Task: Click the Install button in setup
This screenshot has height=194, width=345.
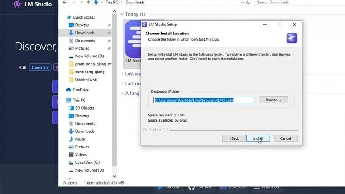Action: [257, 138]
